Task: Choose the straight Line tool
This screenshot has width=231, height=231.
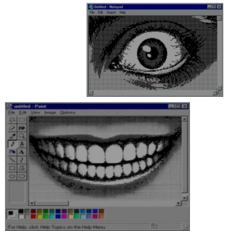Action: pyautogui.click(x=12, y=160)
